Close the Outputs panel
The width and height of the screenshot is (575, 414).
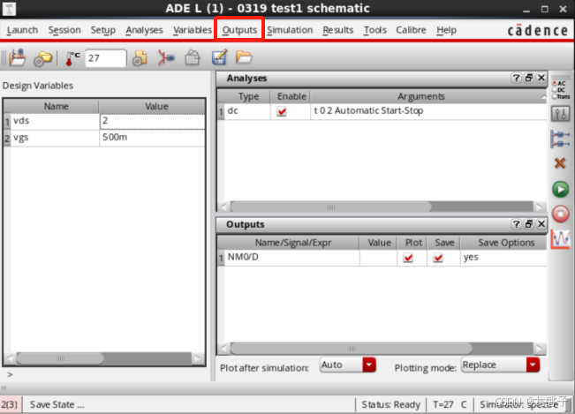coord(541,224)
